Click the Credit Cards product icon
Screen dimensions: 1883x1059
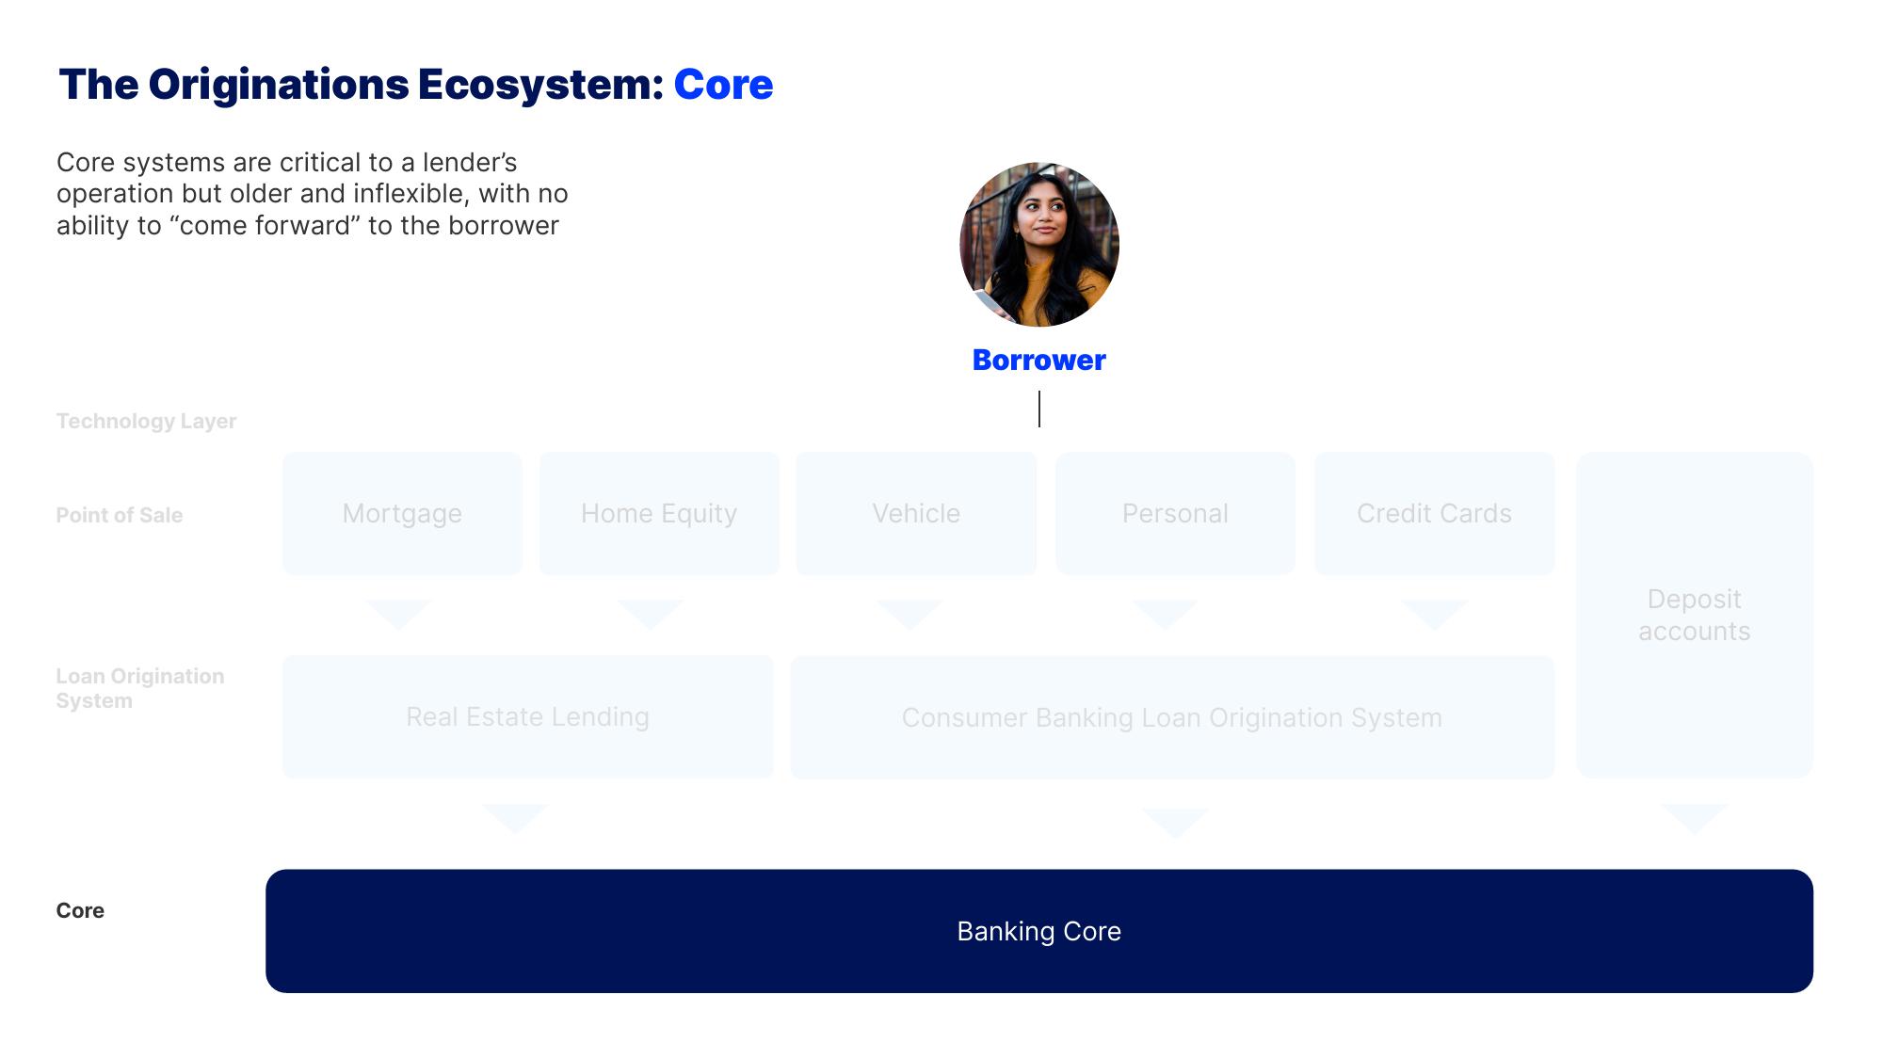1434,513
